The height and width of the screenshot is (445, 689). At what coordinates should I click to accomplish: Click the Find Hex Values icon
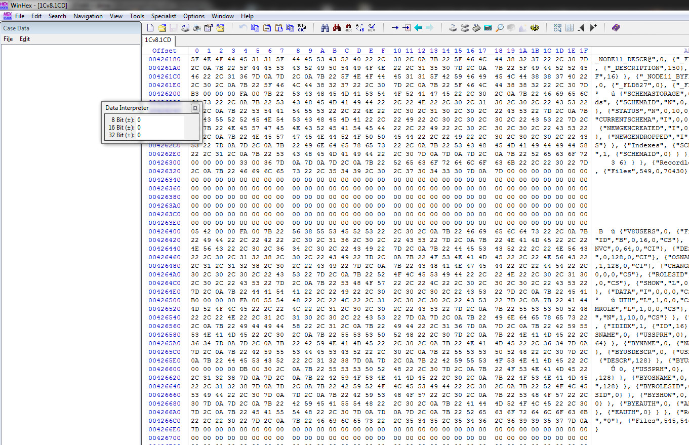click(x=348, y=28)
